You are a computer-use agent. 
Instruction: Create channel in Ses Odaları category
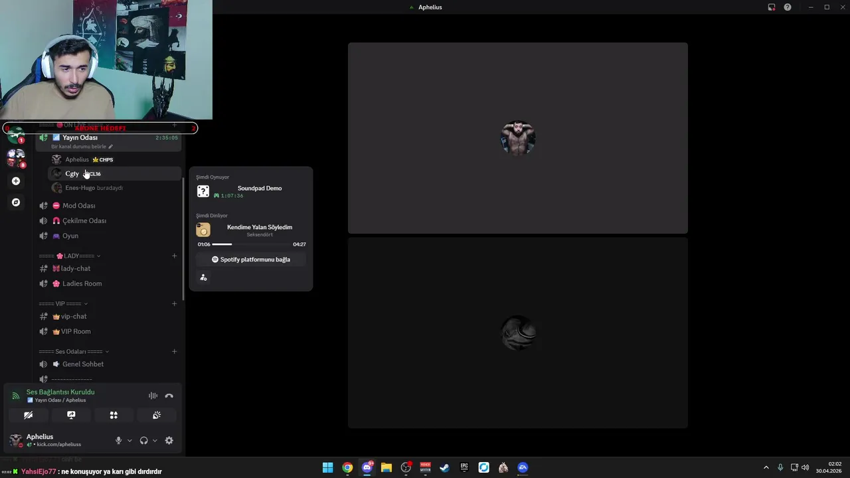(x=175, y=351)
